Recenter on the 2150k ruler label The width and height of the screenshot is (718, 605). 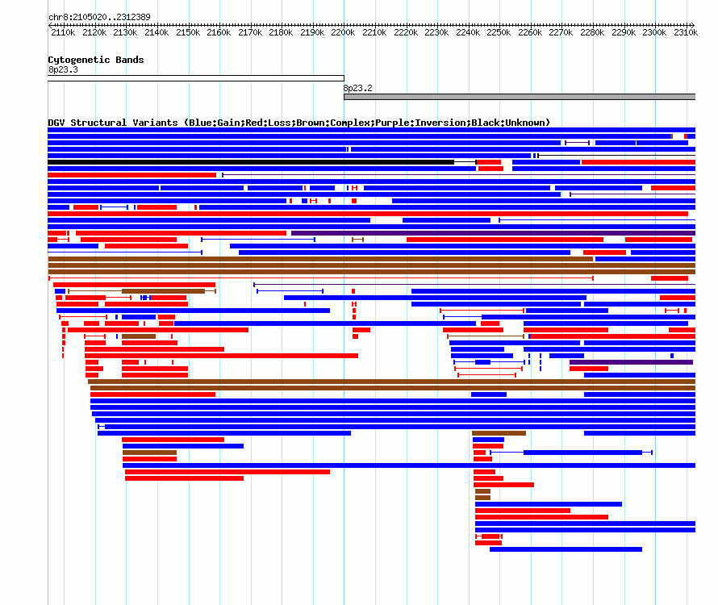pyautogui.click(x=188, y=32)
